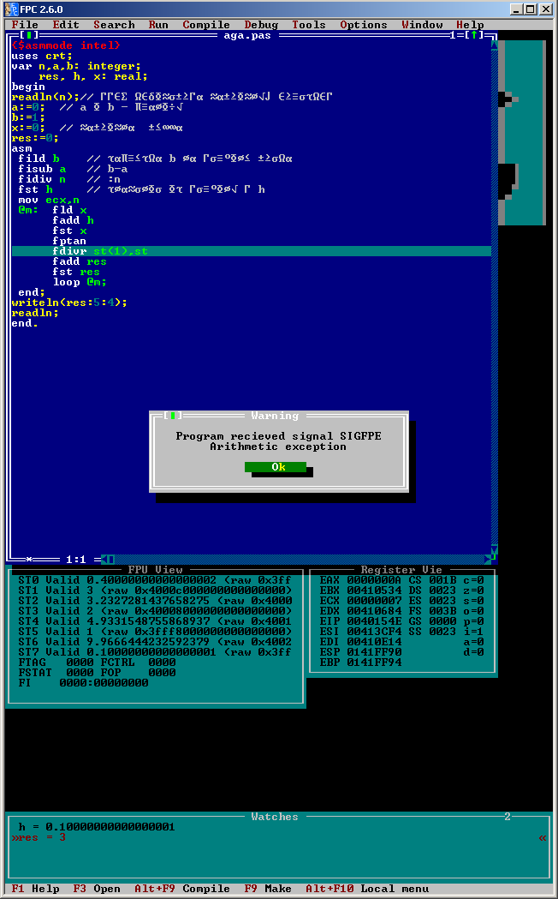Click F1 Help in the status bar
The height and width of the screenshot is (899, 558).
(x=35, y=889)
